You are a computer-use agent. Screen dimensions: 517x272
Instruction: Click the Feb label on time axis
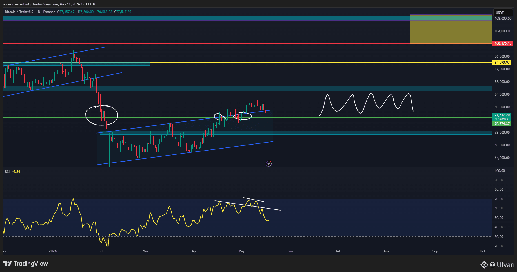coord(101,251)
